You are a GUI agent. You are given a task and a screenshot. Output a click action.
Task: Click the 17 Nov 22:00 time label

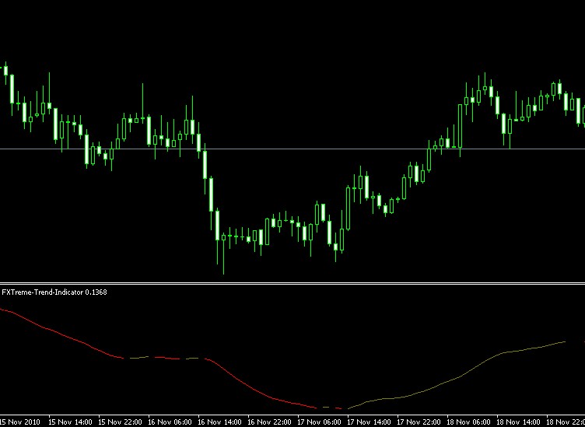pos(419,422)
